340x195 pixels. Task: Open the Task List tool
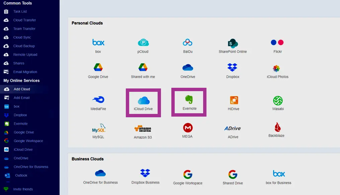(x=20, y=11)
